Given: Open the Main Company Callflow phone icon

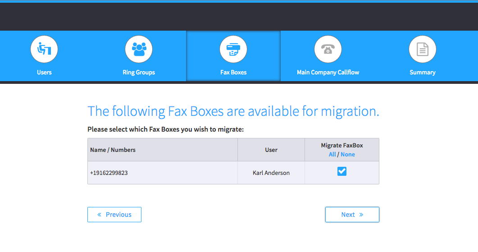Looking at the screenshot, I should pyautogui.click(x=328, y=49).
